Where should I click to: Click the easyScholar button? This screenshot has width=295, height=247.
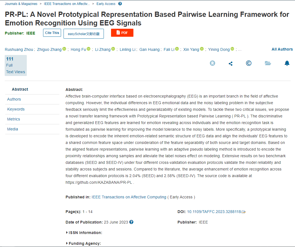tap(84, 34)
